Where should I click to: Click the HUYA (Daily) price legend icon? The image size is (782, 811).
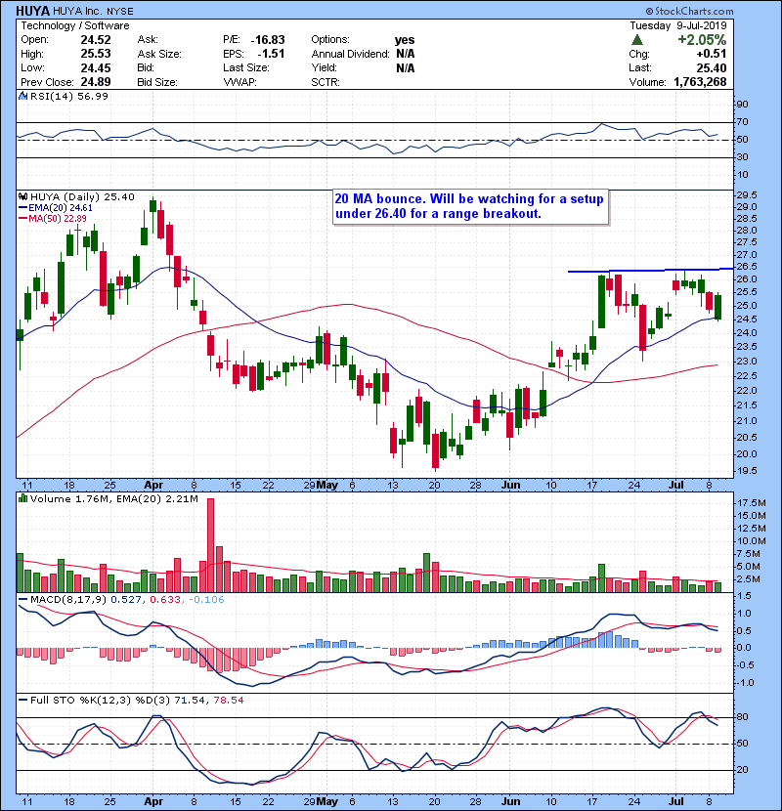point(22,196)
